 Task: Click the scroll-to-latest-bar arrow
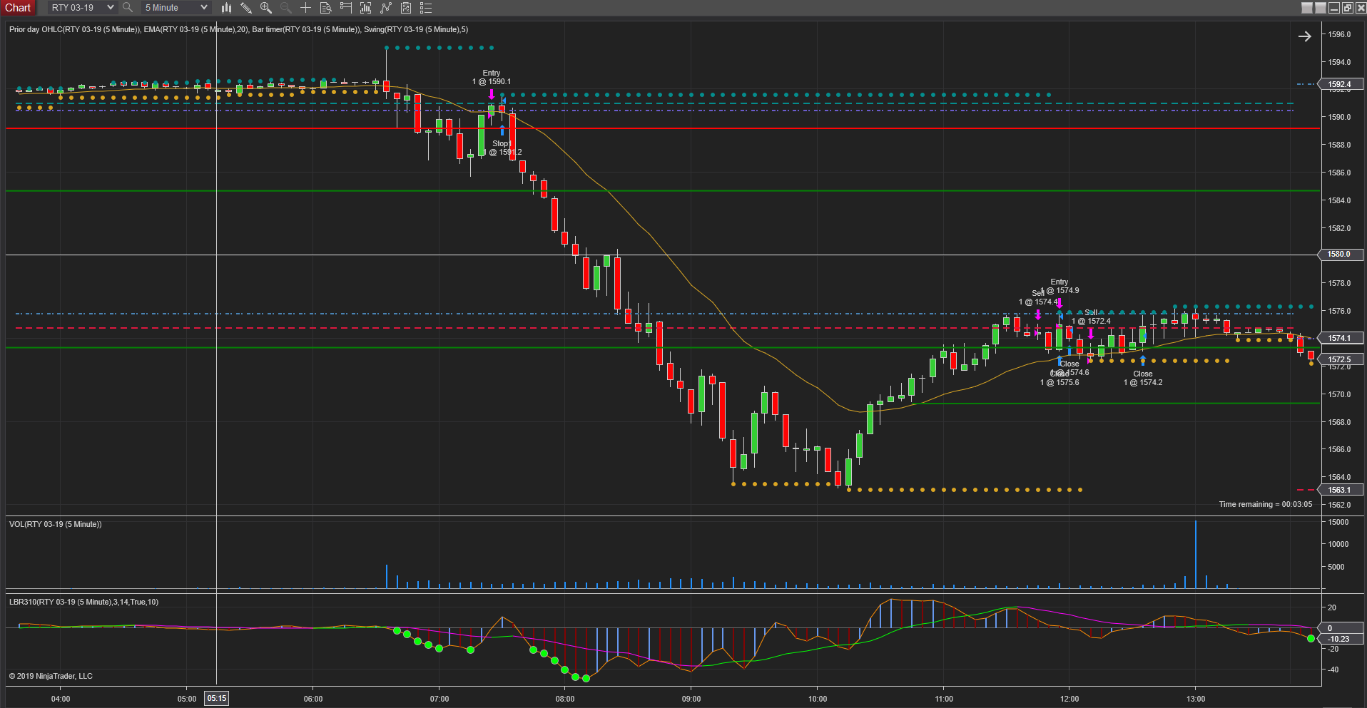point(1304,36)
